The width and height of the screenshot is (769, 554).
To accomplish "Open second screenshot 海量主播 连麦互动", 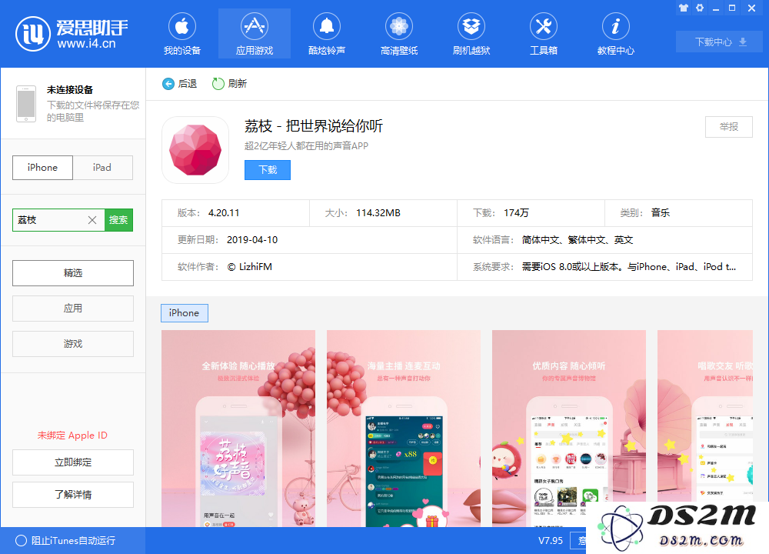I will [404, 429].
